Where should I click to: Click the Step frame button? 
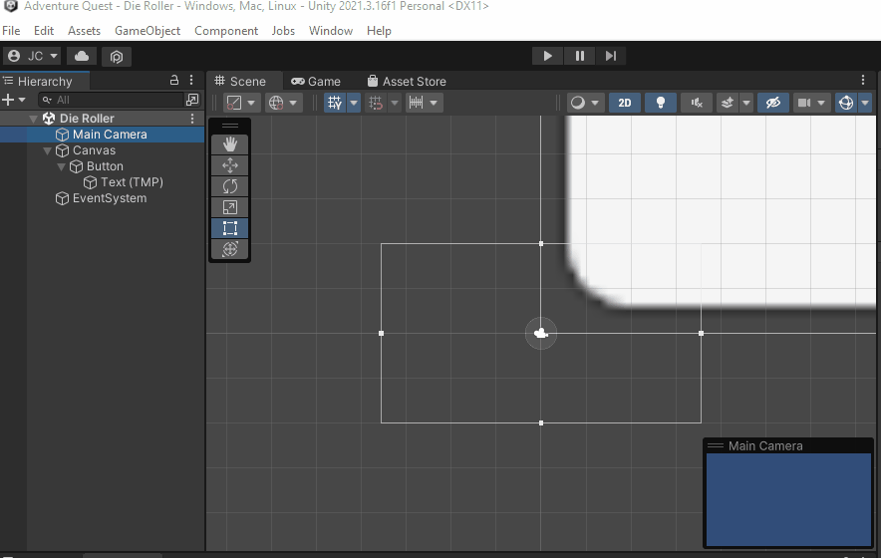pos(611,56)
